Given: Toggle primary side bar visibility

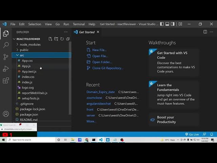Looking at the screenshot, I should 162,24.
